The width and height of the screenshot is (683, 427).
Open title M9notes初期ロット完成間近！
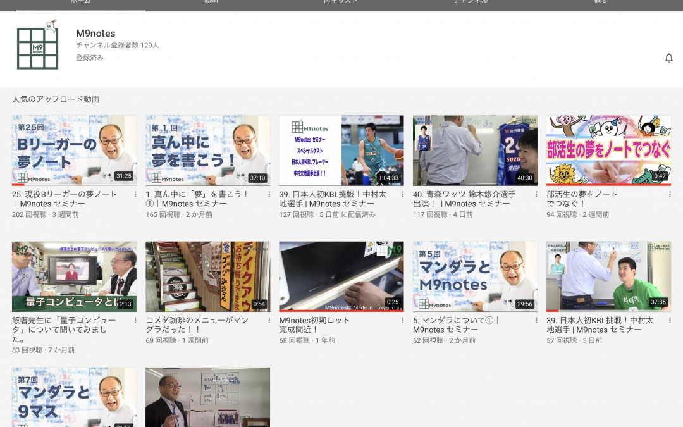point(314,325)
